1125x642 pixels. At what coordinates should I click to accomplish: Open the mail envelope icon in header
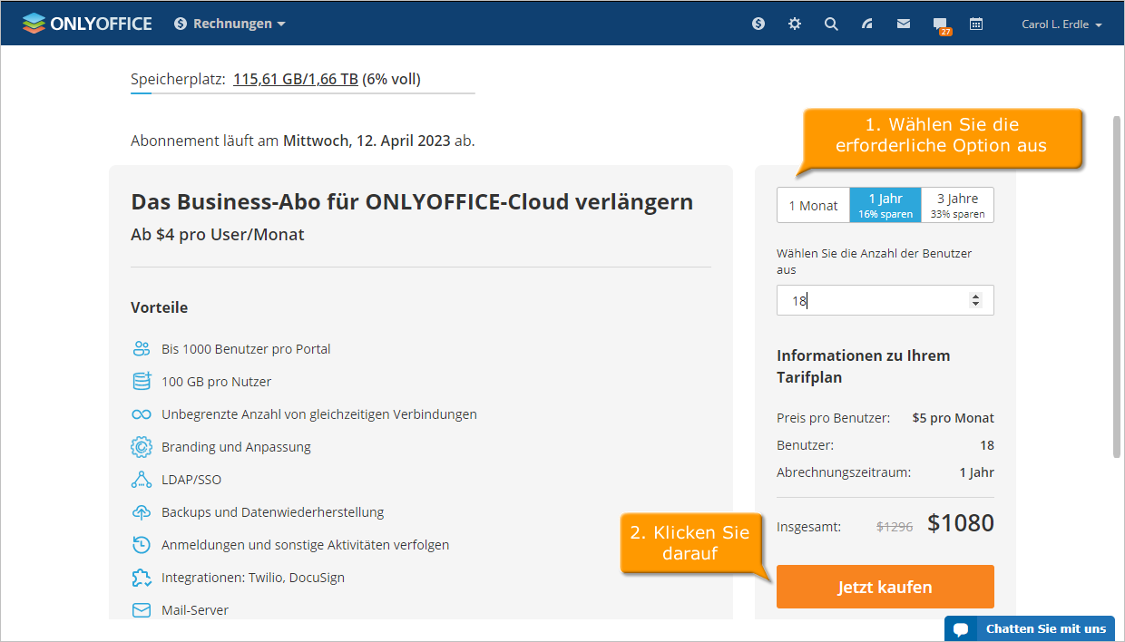coord(904,24)
